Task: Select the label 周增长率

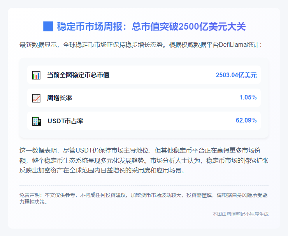Action: click(60, 98)
